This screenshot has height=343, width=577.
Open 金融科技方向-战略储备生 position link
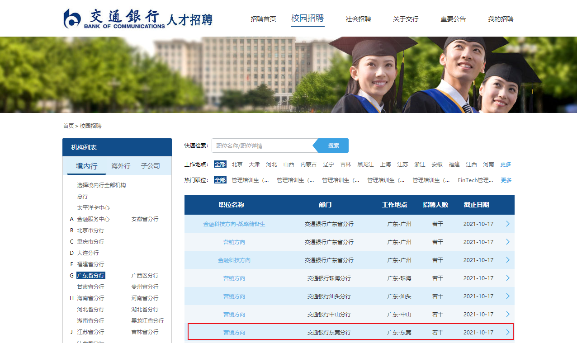(234, 224)
